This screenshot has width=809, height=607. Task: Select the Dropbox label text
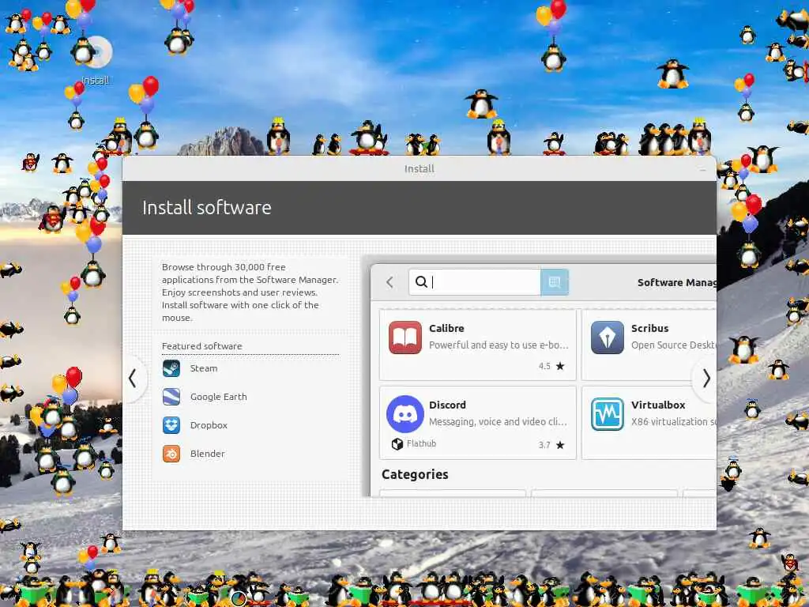(209, 424)
